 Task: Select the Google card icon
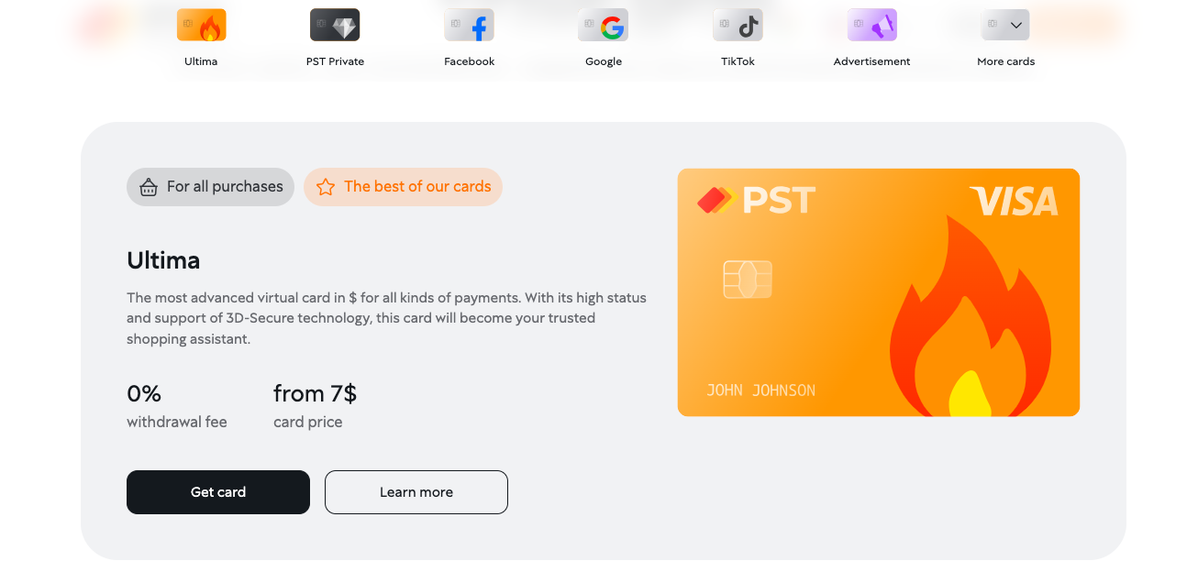point(603,26)
